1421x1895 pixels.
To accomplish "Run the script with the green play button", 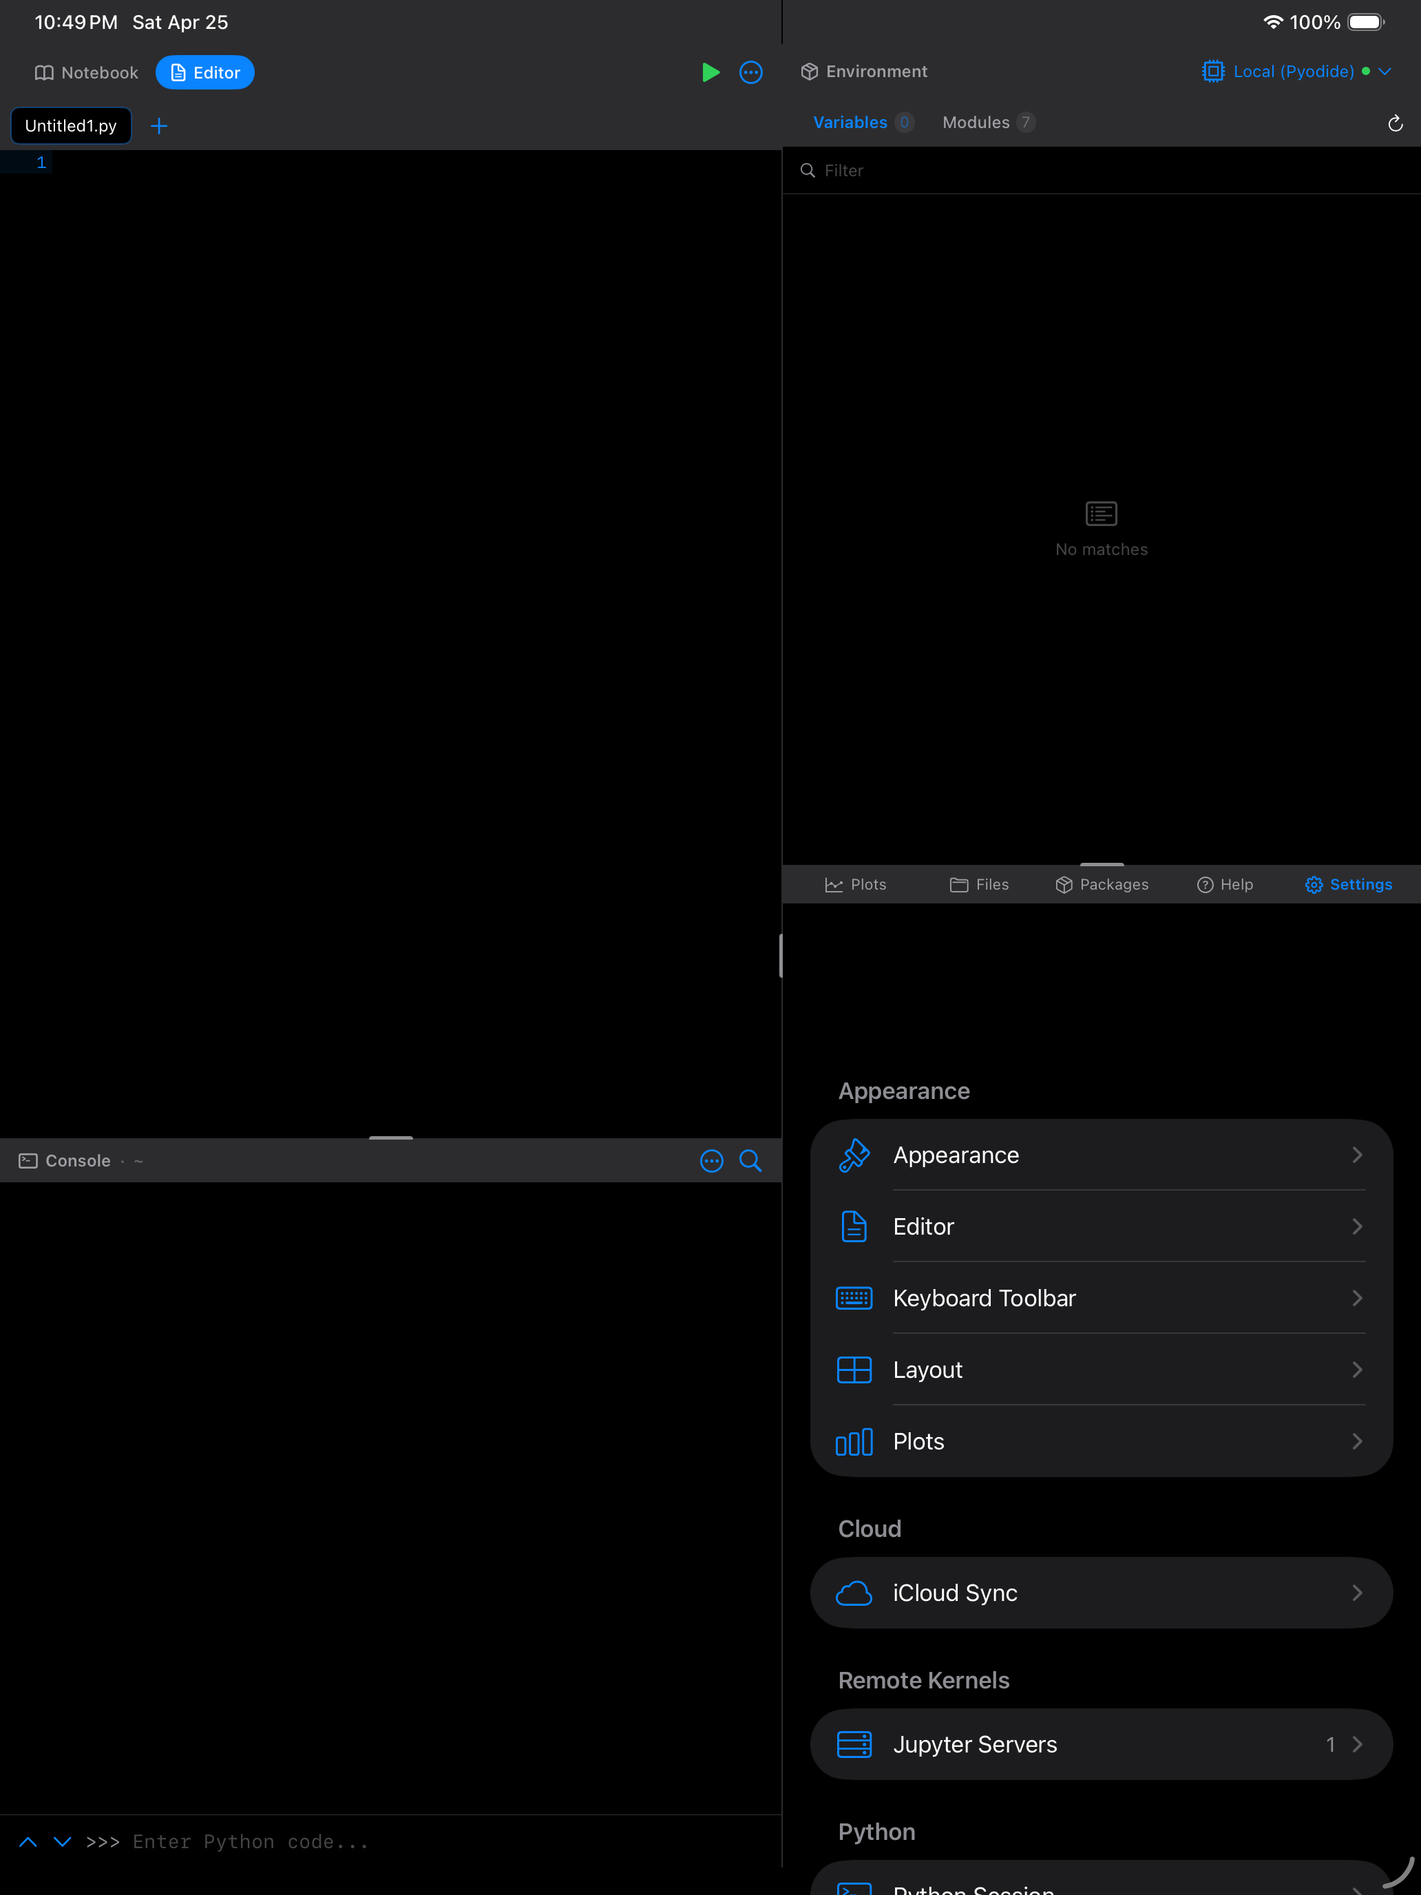I will click(x=710, y=73).
